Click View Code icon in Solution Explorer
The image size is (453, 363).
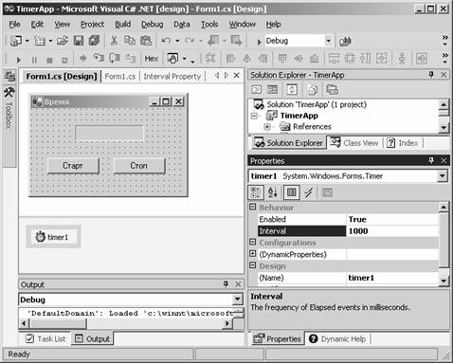257,90
